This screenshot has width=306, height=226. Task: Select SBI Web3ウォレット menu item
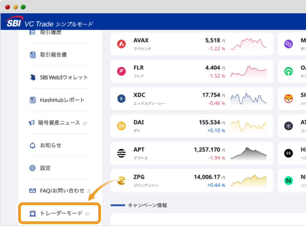coord(64,77)
